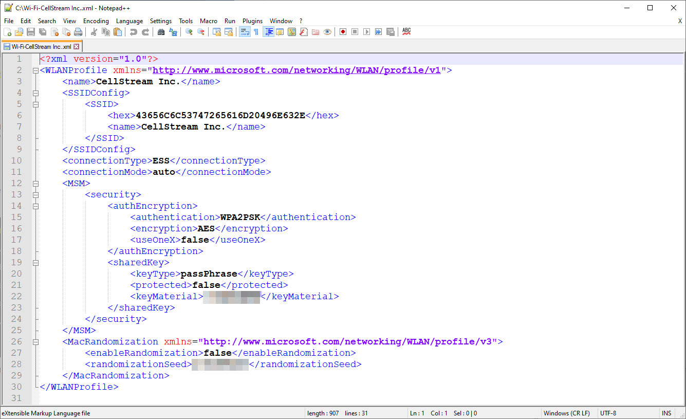Viewport: 686px width, 419px height.
Task: Click the Undo arrow icon
Action: point(134,32)
